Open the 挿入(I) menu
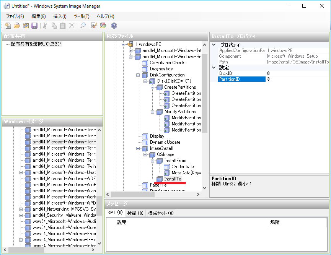The width and height of the screenshot is (331, 255). click(60, 16)
